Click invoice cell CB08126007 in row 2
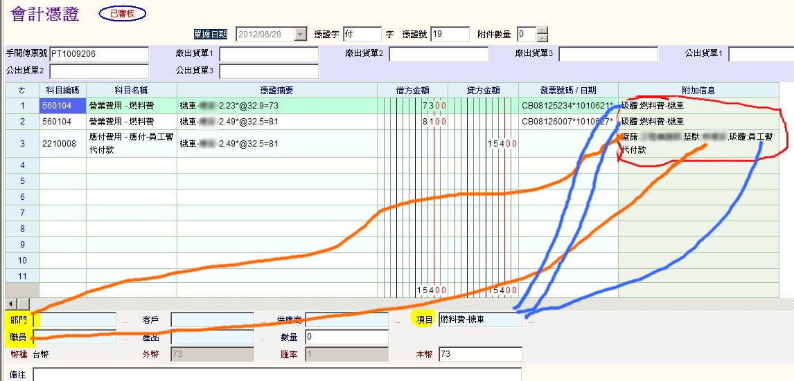Screen dimensions: 794x381 coord(567,122)
